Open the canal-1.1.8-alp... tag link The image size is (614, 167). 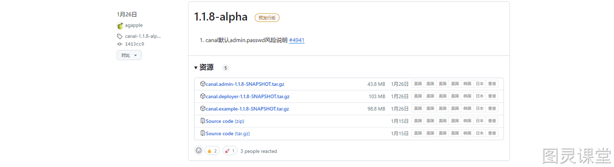(143, 36)
